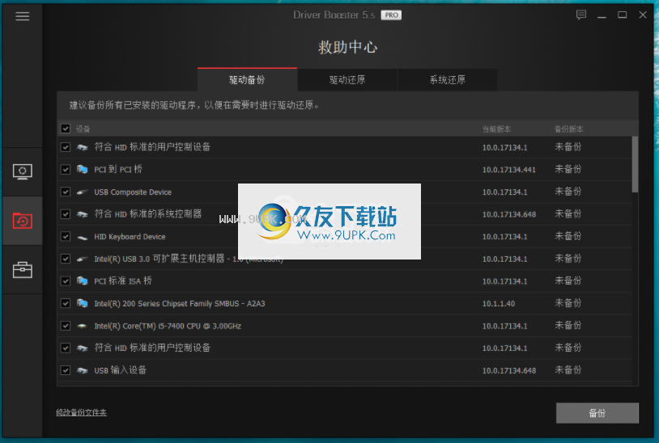The height and width of the screenshot is (443, 659).
Task: Uncheck USB 输入设备 checkbox
Action: click(x=65, y=370)
